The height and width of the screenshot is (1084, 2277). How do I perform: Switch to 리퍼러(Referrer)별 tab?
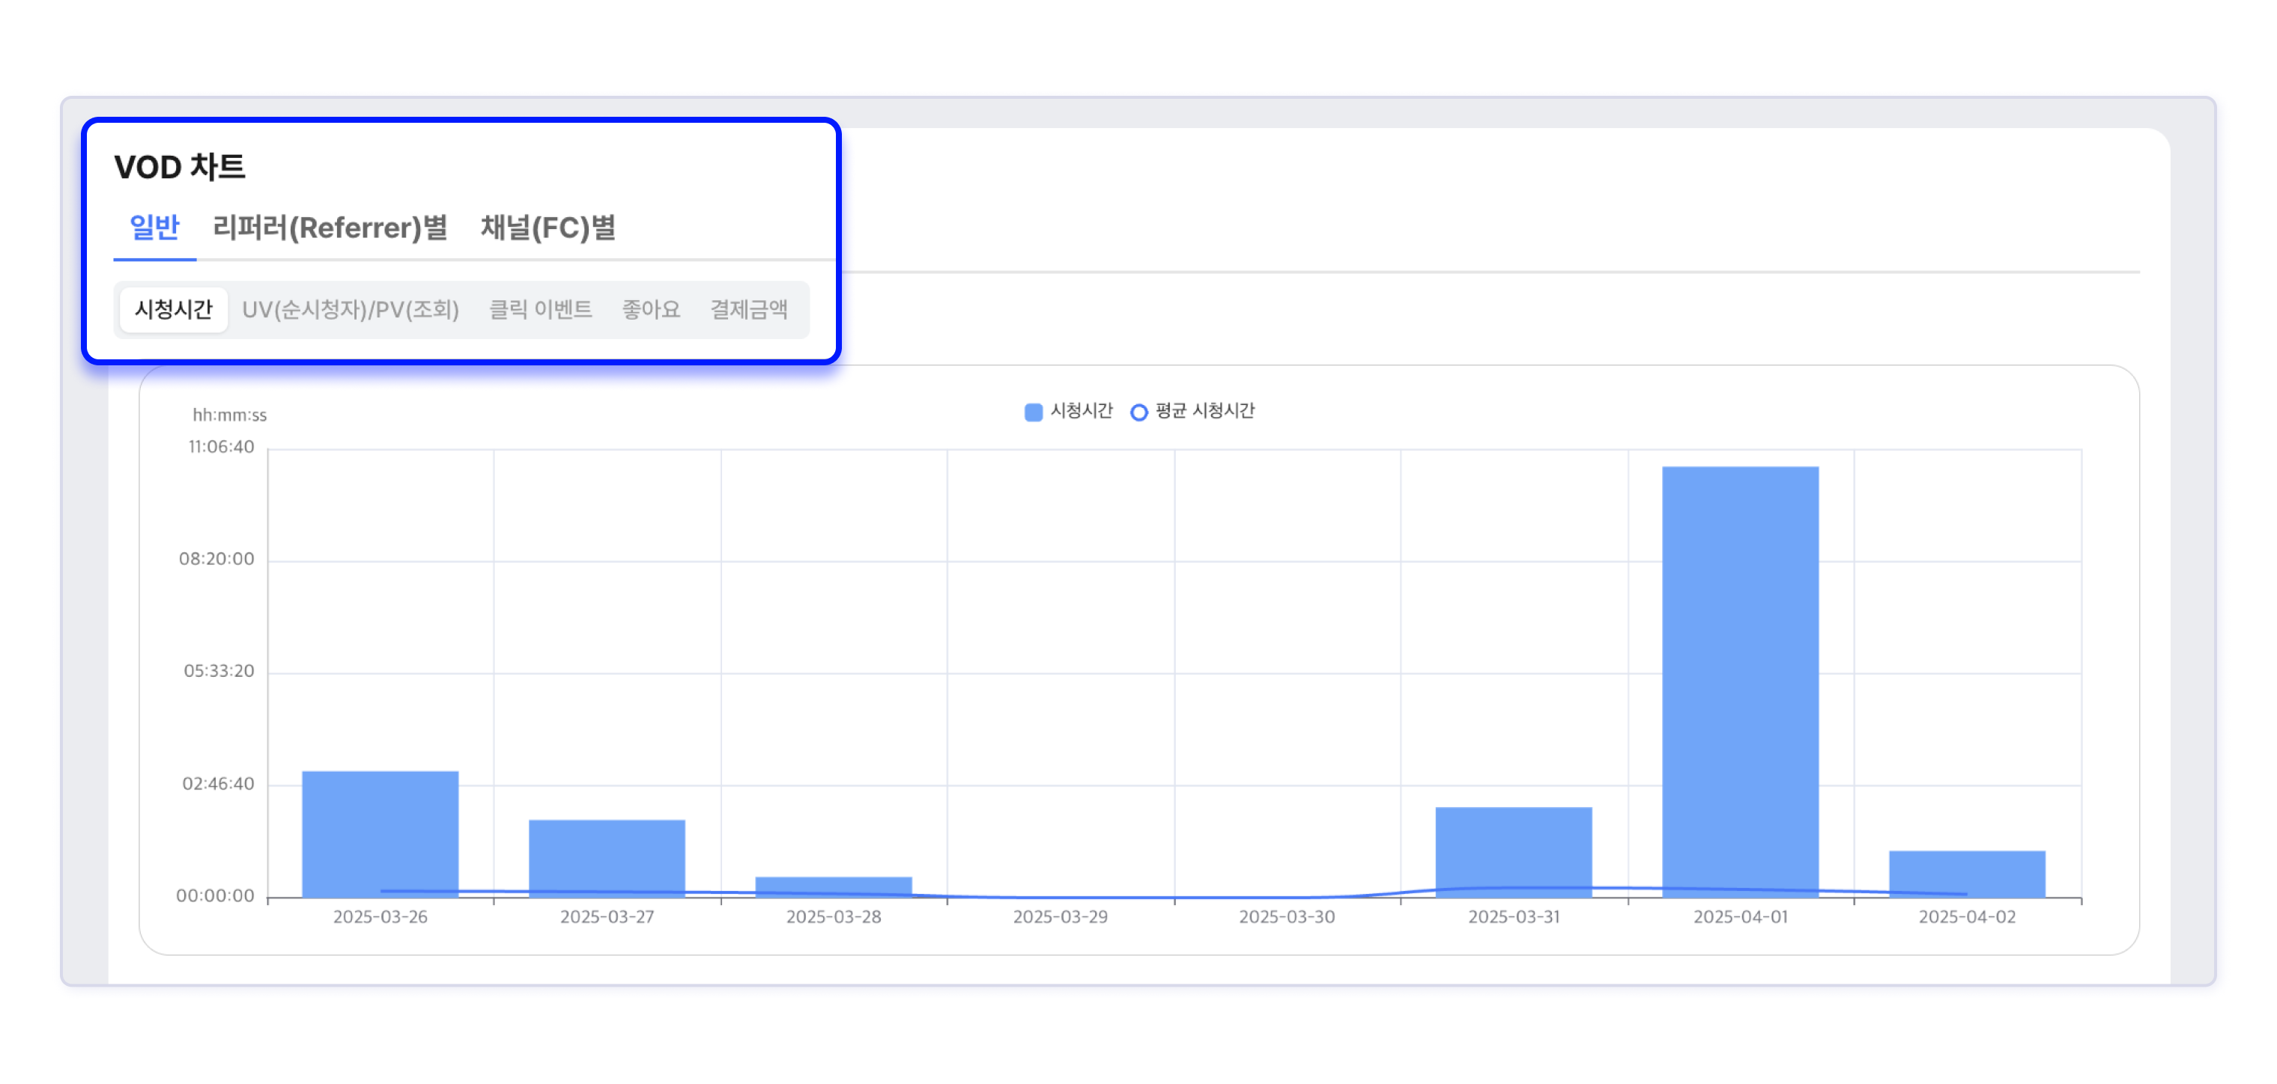pos(330,228)
